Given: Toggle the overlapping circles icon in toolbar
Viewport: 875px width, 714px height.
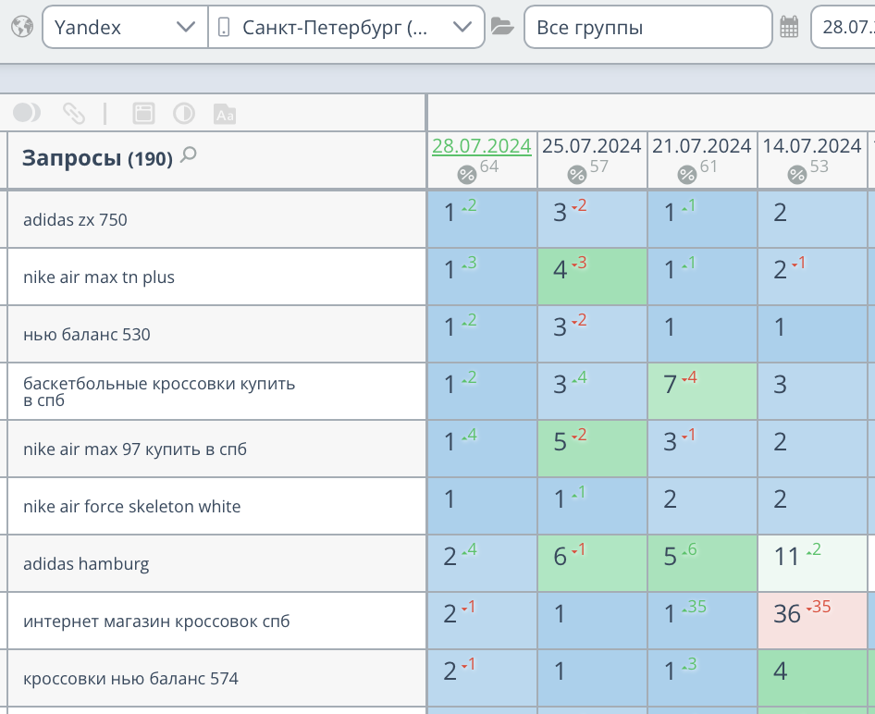Looking at the screenshot, I should (x=27, y=113).
